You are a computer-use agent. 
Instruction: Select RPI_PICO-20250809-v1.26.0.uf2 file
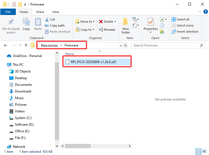point(97,62)
